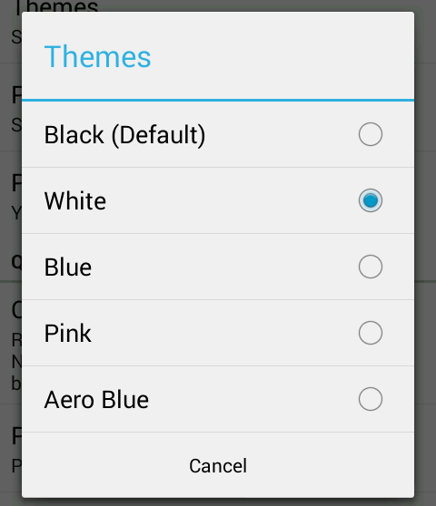Select the Black (Default) radio button
Viewport: 436px width, 506px height.
[x=371, y=134]
